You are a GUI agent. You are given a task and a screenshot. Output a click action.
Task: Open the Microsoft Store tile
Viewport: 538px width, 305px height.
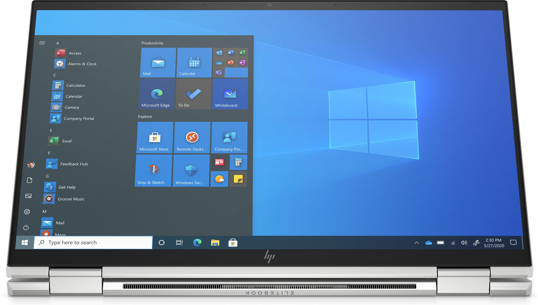[x=155, y=137]
